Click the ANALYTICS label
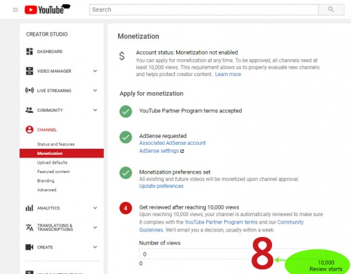This screenshot has width=351, height=274. point(49,208)
